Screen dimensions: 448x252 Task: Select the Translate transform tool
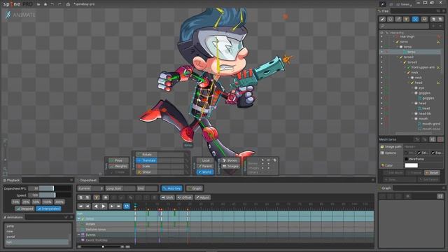(x=146, y=160)
